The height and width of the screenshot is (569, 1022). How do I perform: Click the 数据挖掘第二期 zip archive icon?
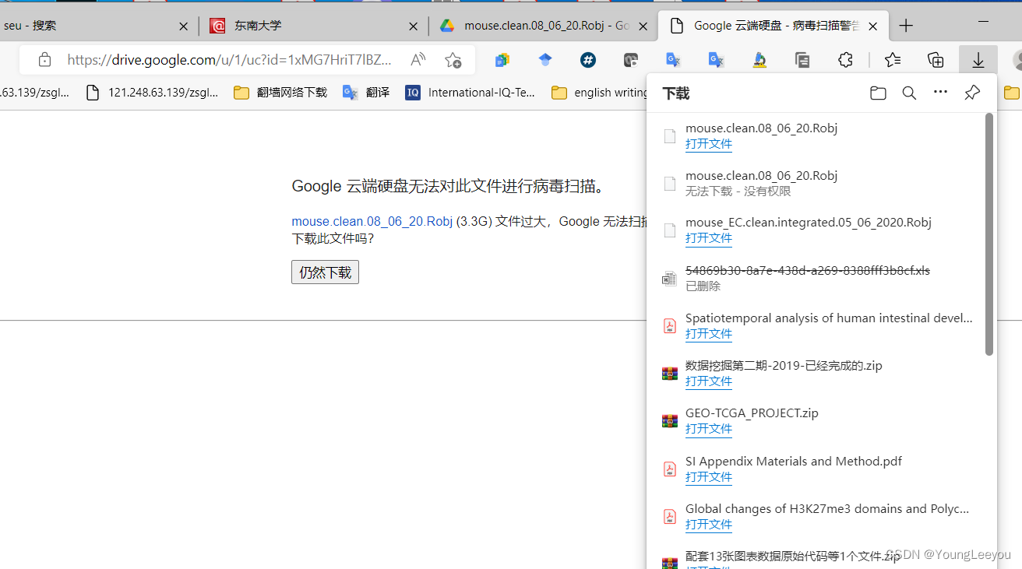[669, 374]
